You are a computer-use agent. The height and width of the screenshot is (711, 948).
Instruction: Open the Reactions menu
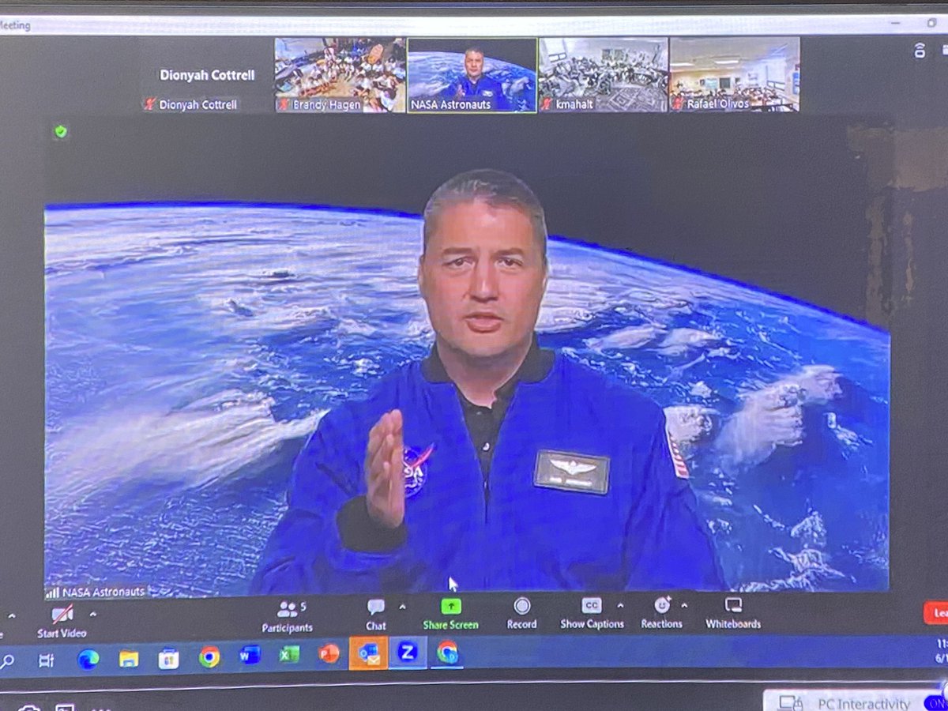click(661, 613)
